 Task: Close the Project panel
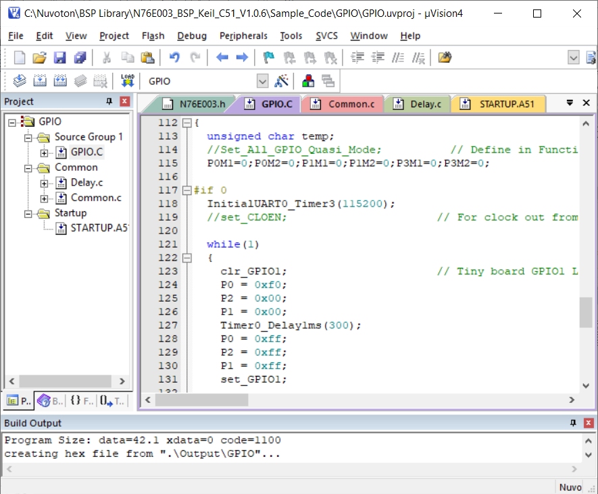[124, 101]
